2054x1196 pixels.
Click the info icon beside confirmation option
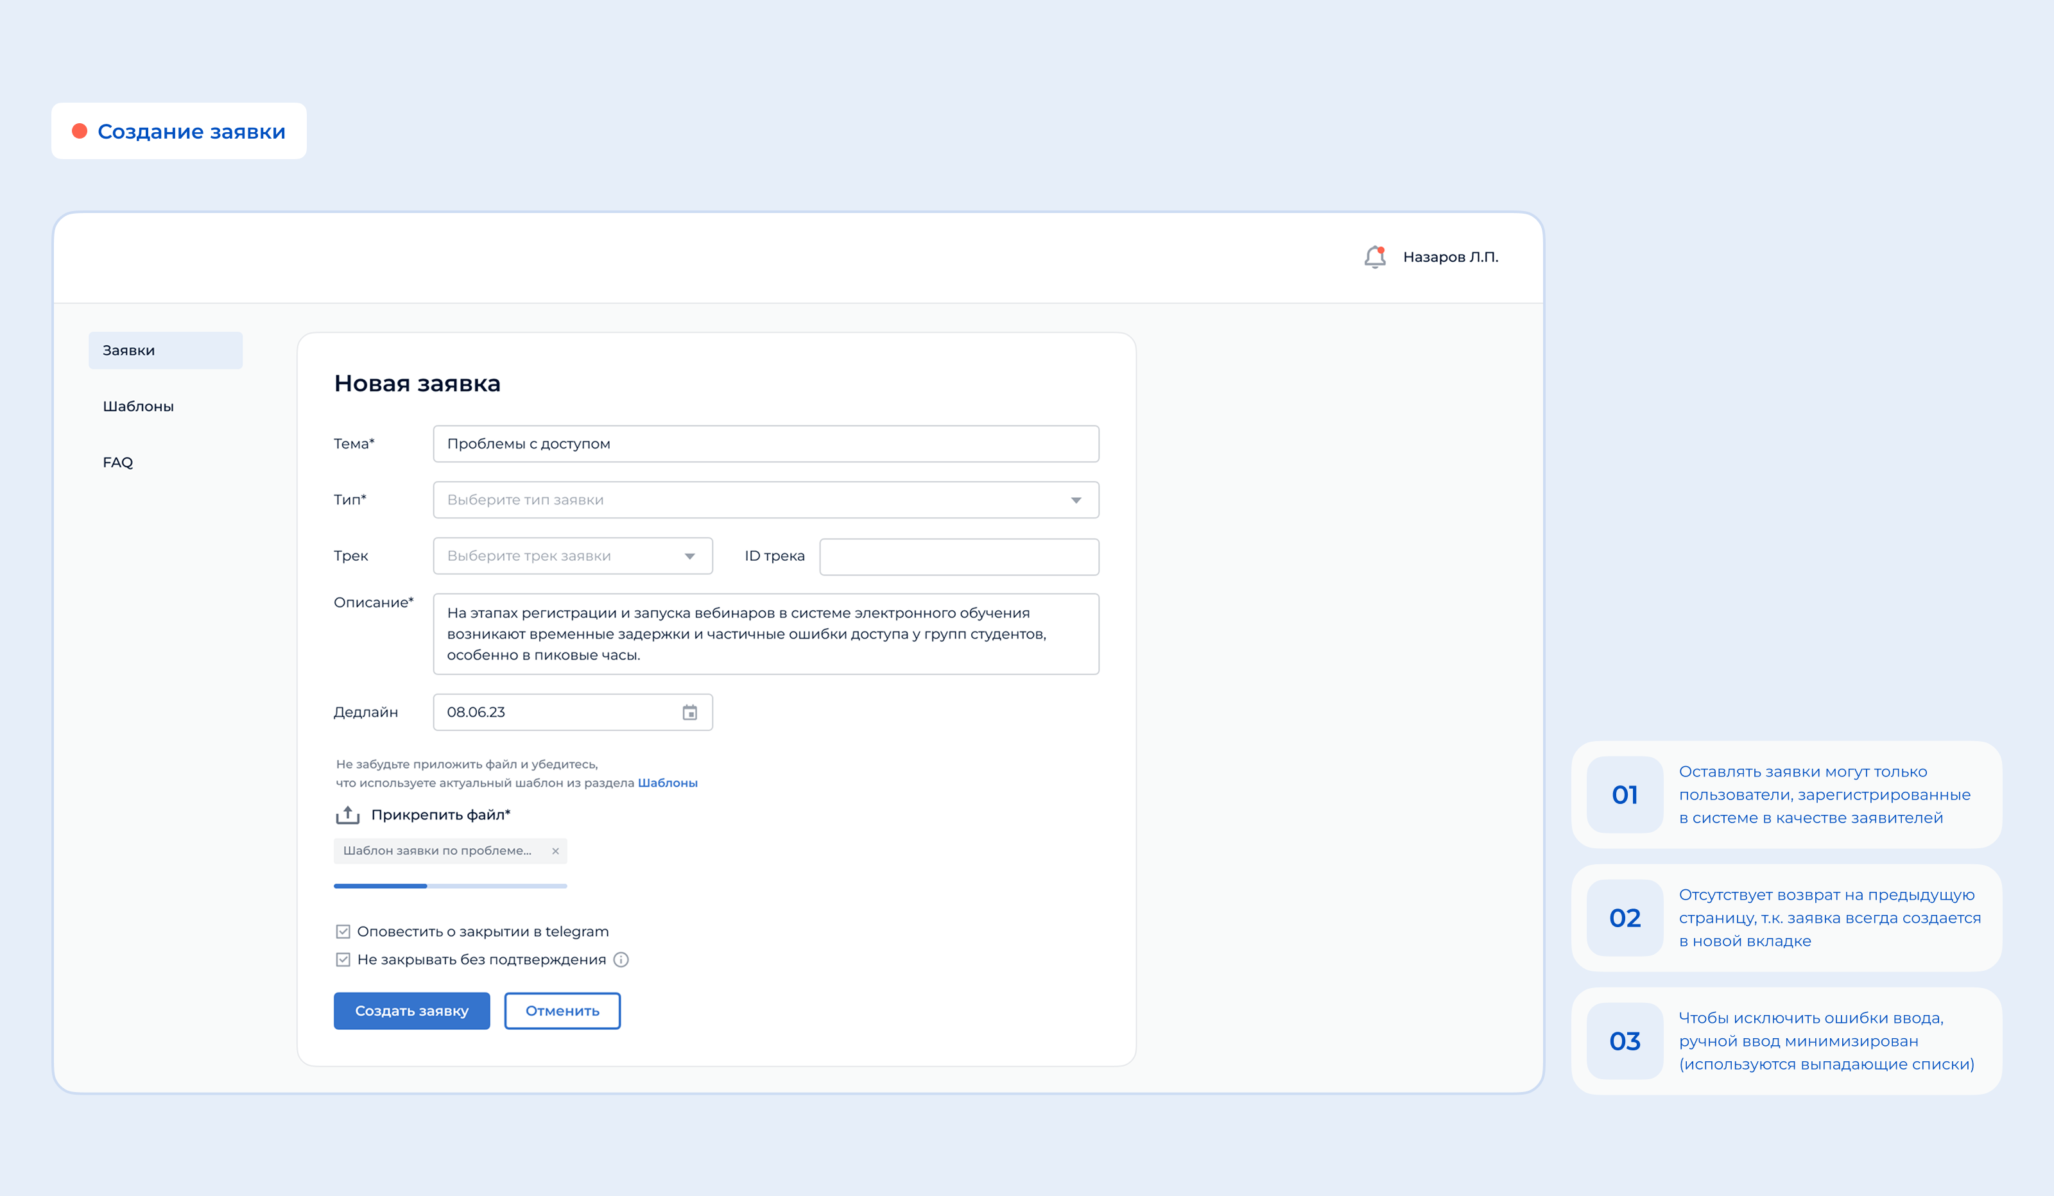(x=621, y=959)
